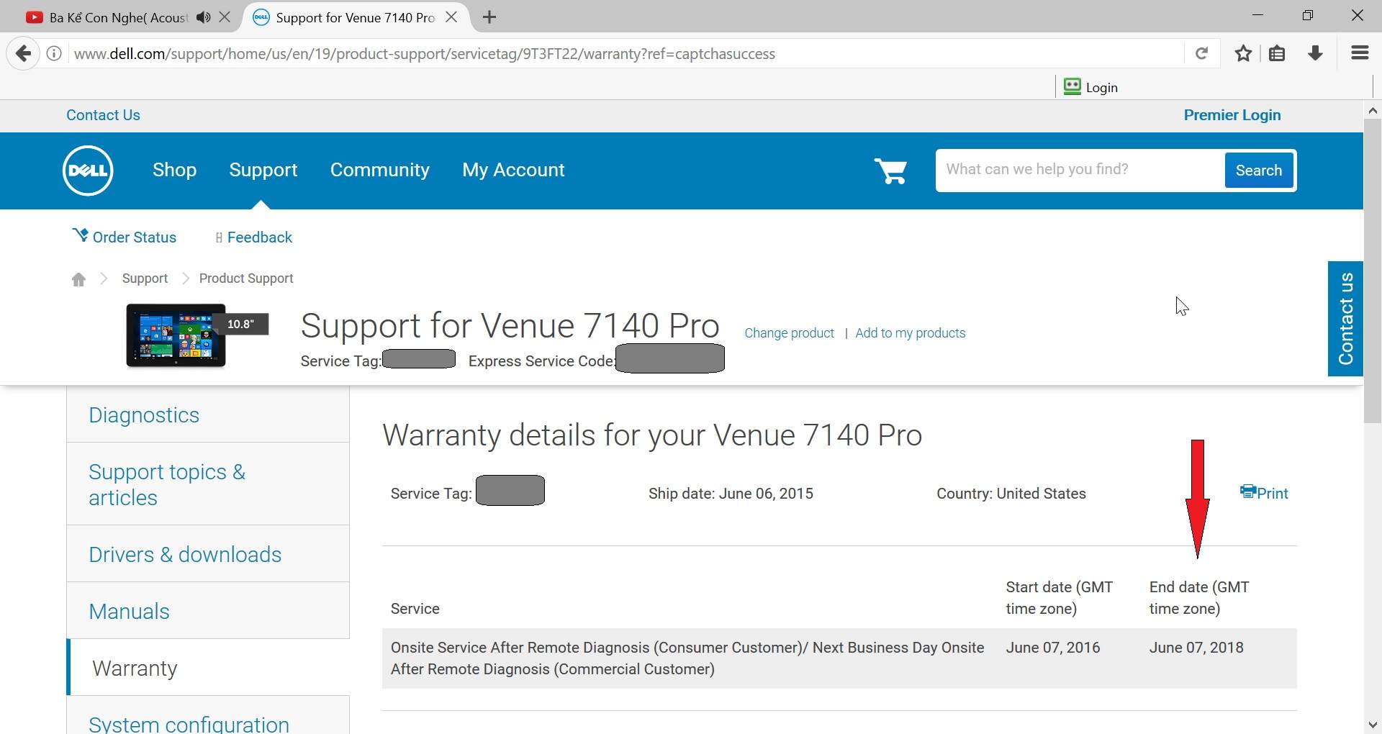The height and width of the screenshot is (734, 1382).
Task: Click the 'Express Service Code:' label
Action: click(542, 361)
